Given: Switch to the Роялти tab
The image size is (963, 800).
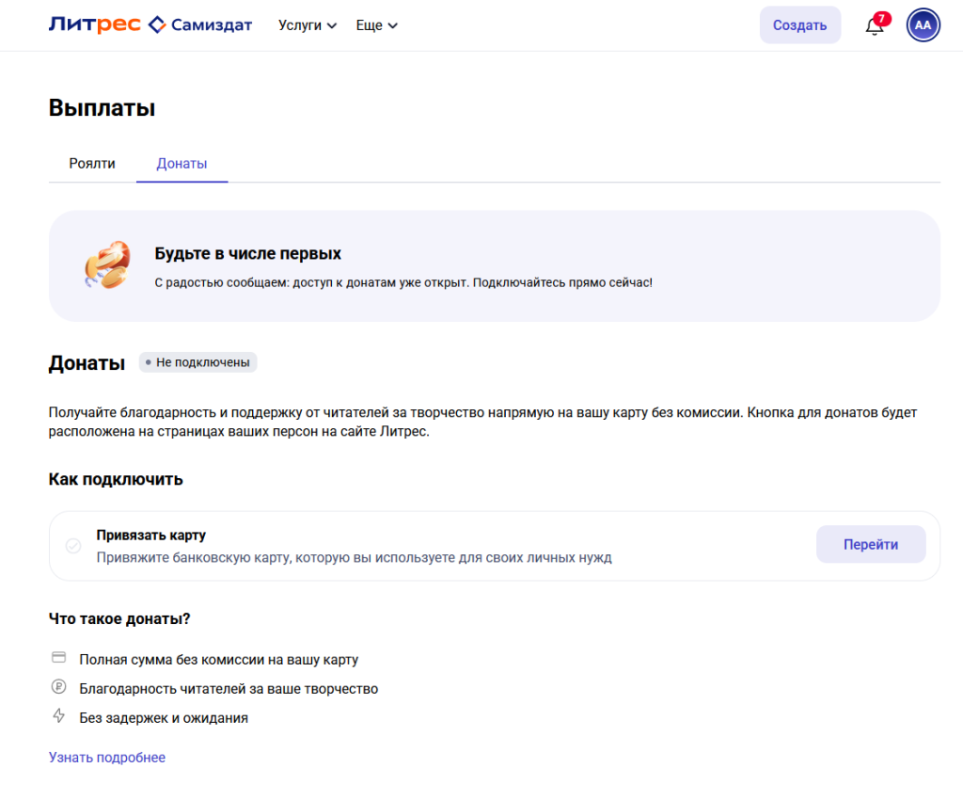Looking at the screenshot, I should pos(92,164).
